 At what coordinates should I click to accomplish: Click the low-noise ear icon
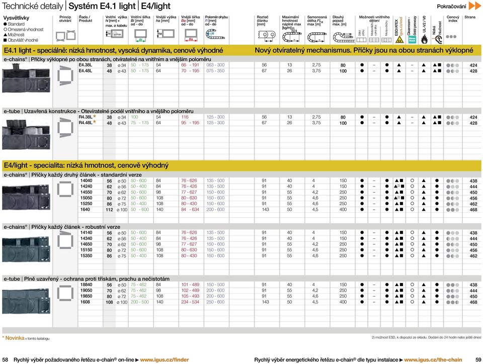click(x=437, y=39)
